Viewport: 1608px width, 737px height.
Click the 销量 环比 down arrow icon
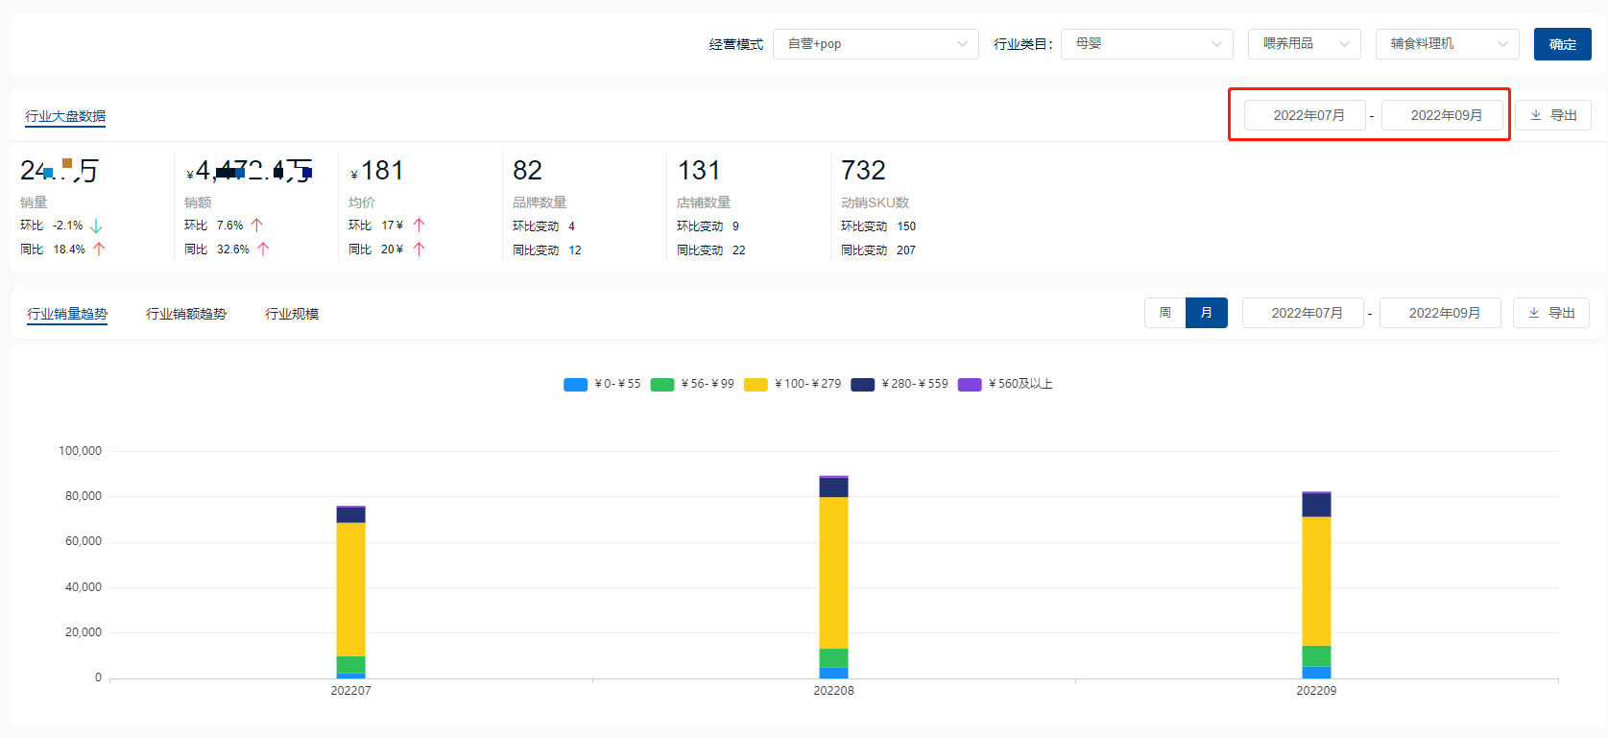[96, 226]
